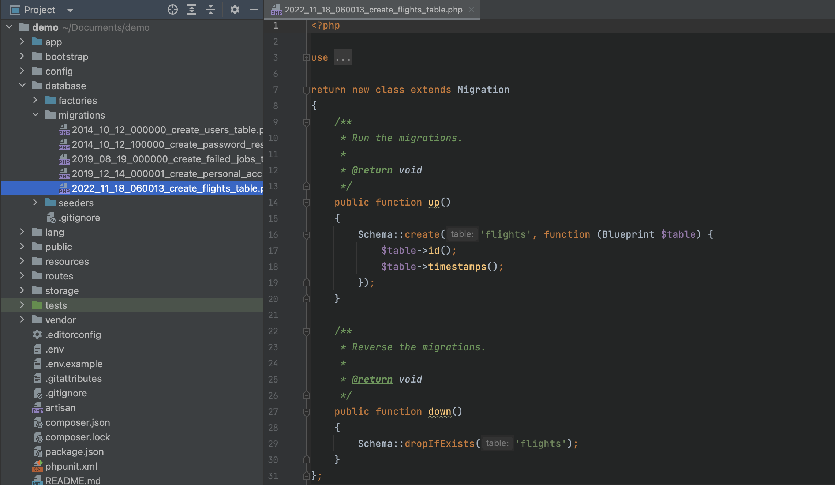
Task: Click the up function name
Action: [434, 202]
